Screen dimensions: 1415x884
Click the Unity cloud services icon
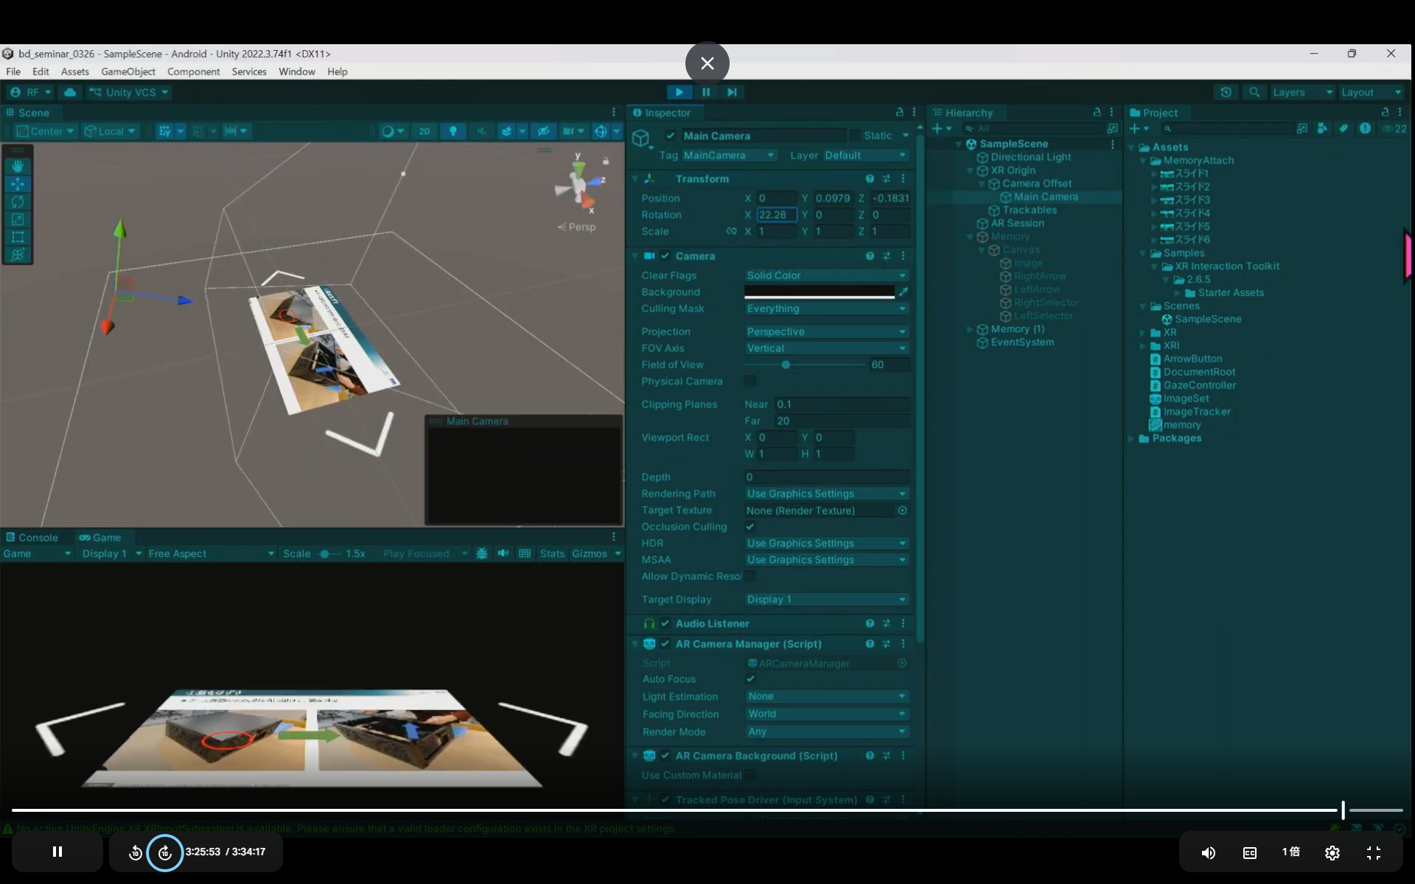click(70, 92)
